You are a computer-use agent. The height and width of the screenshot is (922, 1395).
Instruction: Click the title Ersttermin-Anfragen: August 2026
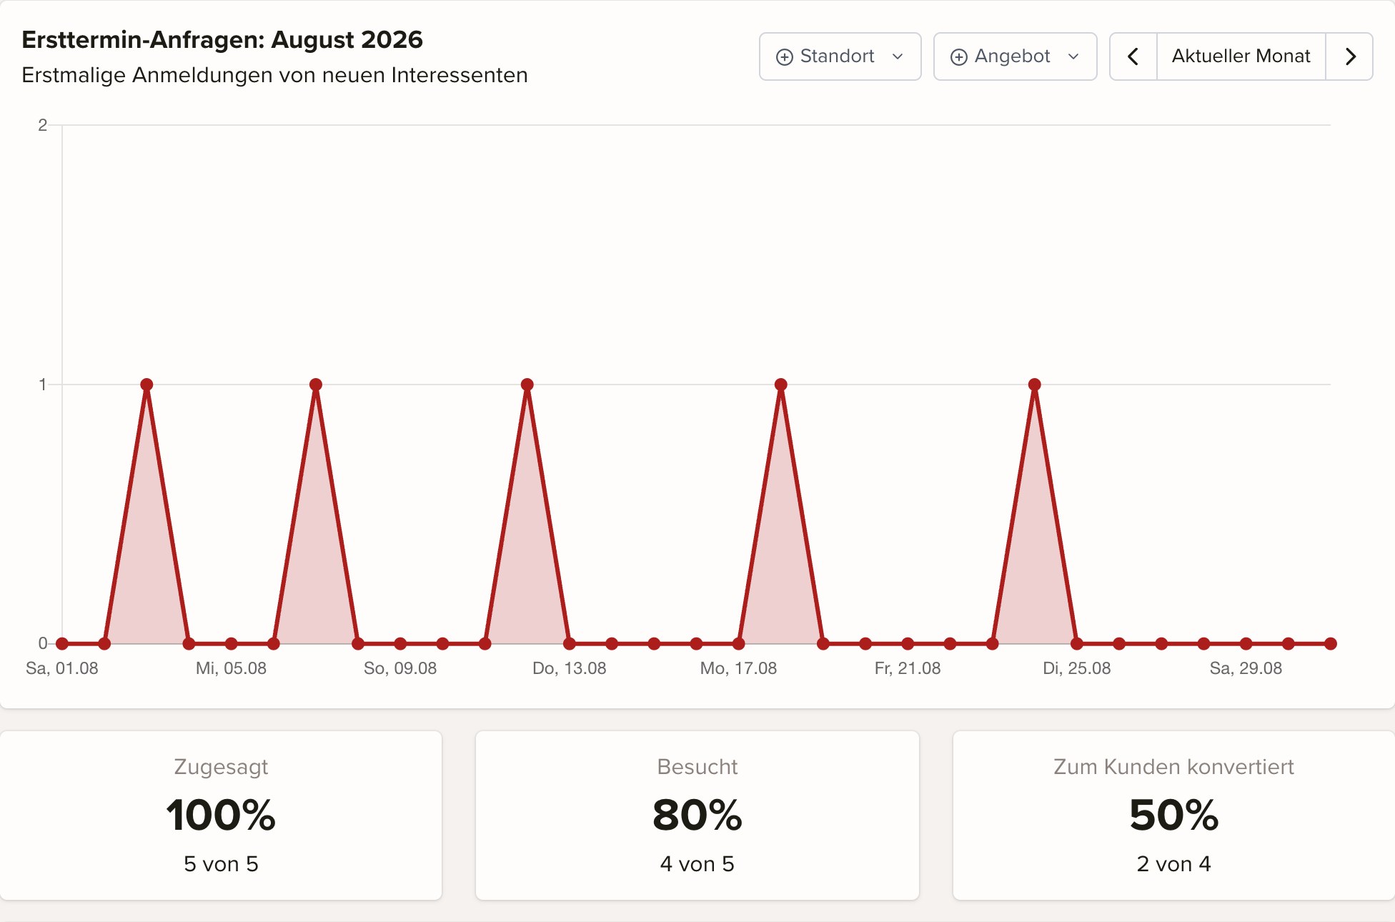(x=222, y=39)
